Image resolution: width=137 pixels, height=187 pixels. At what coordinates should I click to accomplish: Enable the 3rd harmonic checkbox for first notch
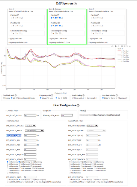(x=32, y=162)
